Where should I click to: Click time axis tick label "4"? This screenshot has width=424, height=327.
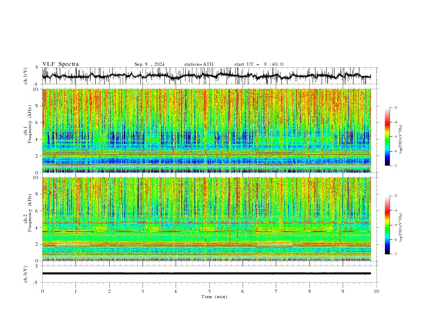[176, 291]
